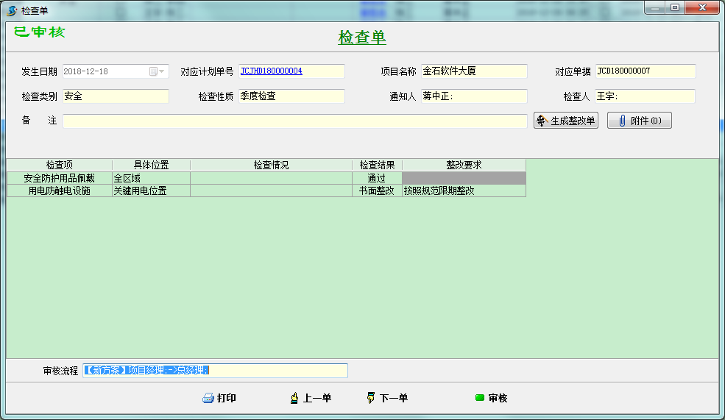
Task: Click the 检查情况 cell for 安全防护用品佩戴 row
Action: pyautogui.click(x=272, y=178)
